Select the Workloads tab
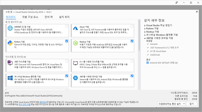 11,17
